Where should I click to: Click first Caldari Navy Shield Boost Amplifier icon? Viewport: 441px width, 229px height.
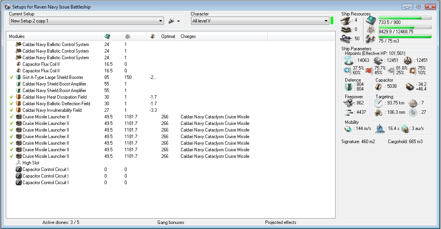coord(19,84)
